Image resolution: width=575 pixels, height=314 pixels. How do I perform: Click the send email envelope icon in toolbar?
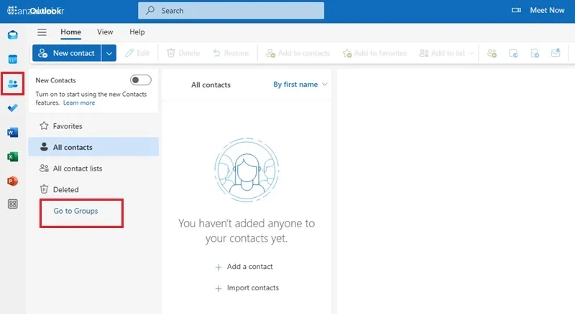[x=556, y=53]
